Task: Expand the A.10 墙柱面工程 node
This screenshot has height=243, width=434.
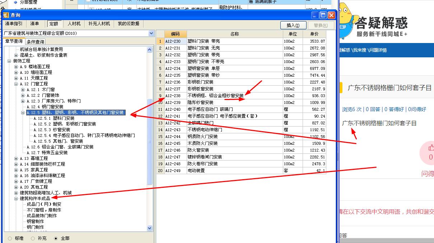Action: [x=16, y=72]
